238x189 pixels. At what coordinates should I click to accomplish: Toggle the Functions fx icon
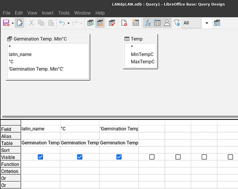tap(148, 23)
